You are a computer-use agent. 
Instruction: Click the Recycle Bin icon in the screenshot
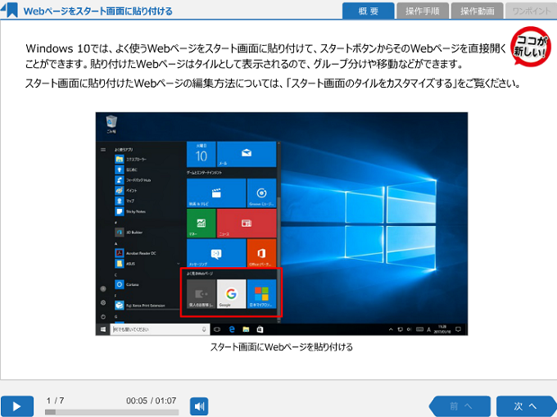111,123
